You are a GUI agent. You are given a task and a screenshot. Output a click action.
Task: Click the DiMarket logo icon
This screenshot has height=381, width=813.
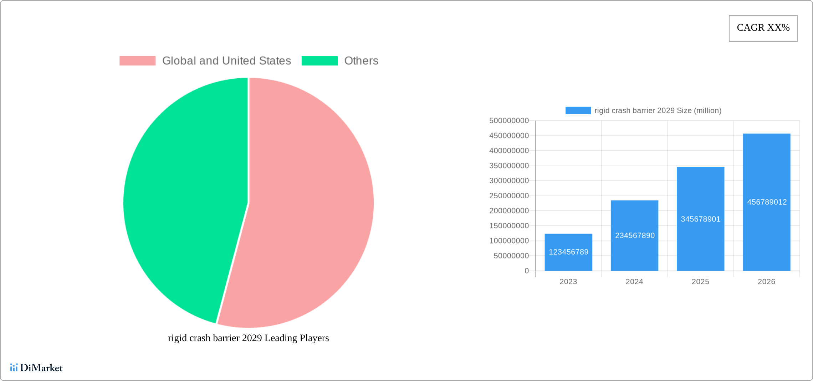pos(14,367)
